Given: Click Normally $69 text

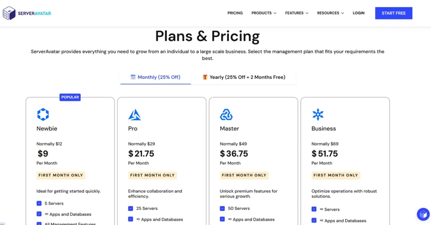Looking at the screenshot, I should (x=325, y=144).
